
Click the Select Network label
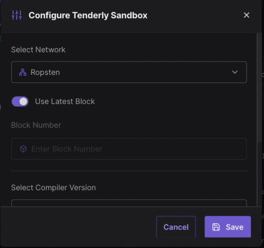click(x=38, y=50)
